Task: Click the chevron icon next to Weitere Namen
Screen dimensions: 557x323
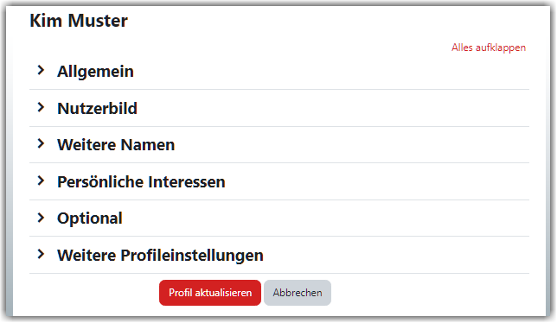Action: [x=42, y=143]
